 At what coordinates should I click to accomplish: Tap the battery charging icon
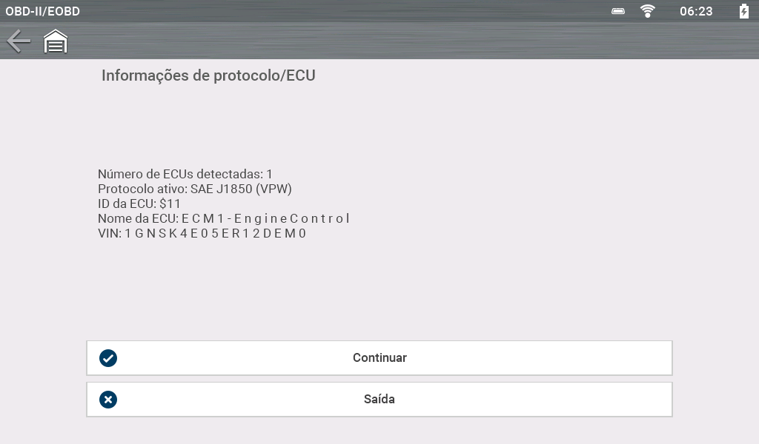coord(743,11)
